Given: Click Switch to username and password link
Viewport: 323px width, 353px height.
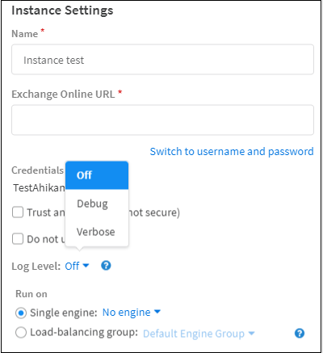Looking at the screenshot, I should click(232, 152).
